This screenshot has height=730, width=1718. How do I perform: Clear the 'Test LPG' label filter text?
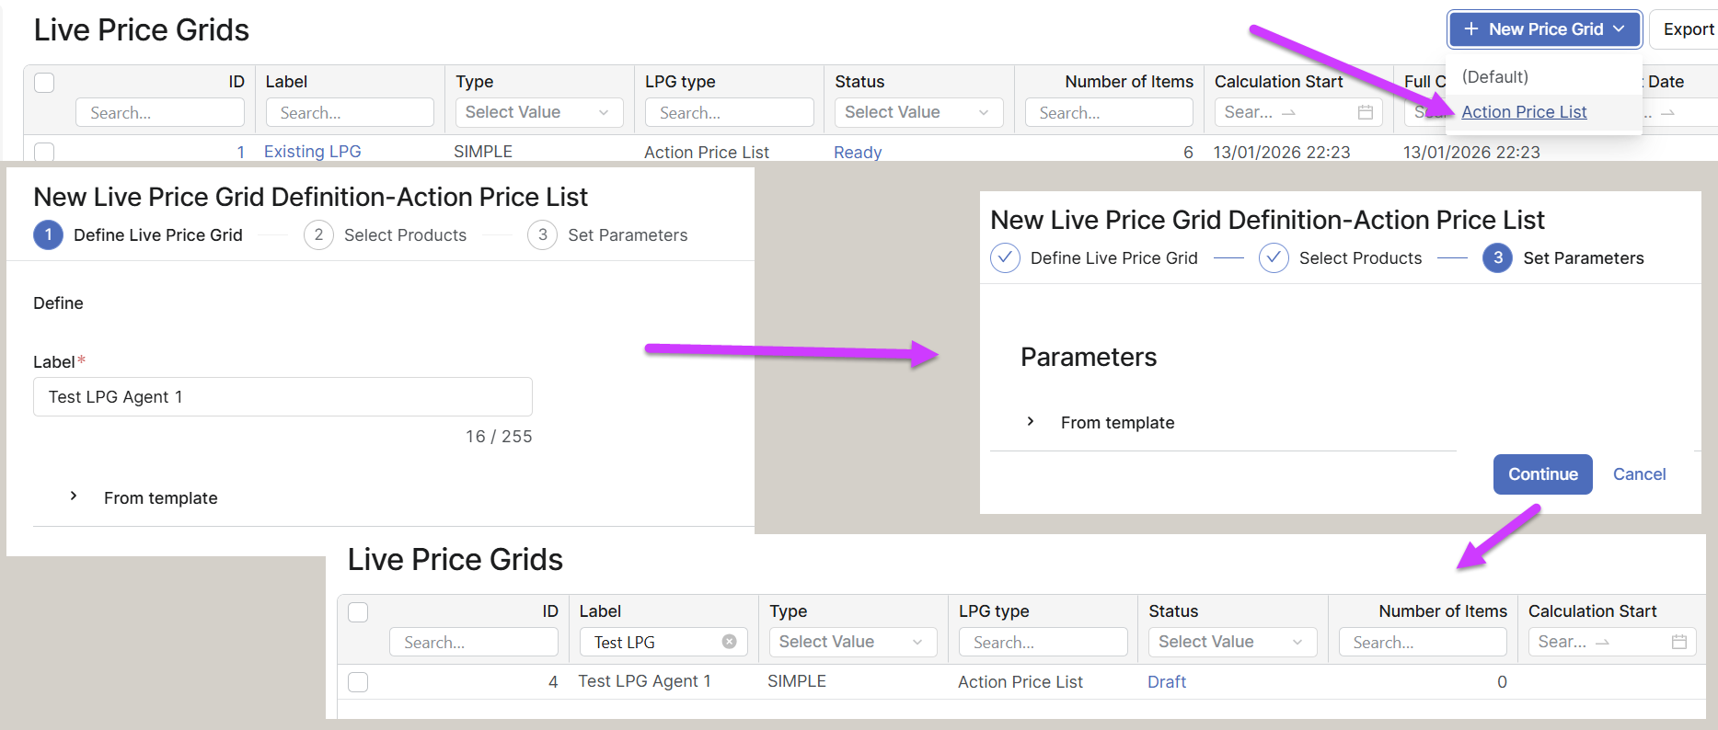[x=729, y=642]
